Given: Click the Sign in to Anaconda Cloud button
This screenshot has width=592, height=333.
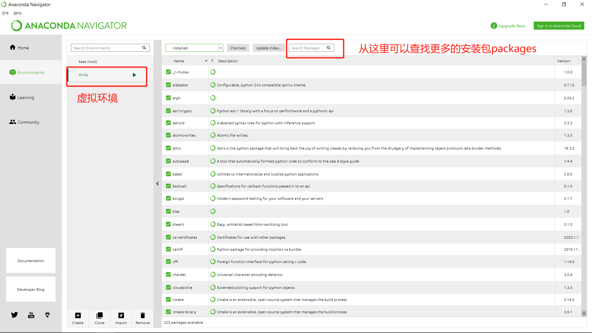Looking at the screenshot, I should click(x=559, y=26).
